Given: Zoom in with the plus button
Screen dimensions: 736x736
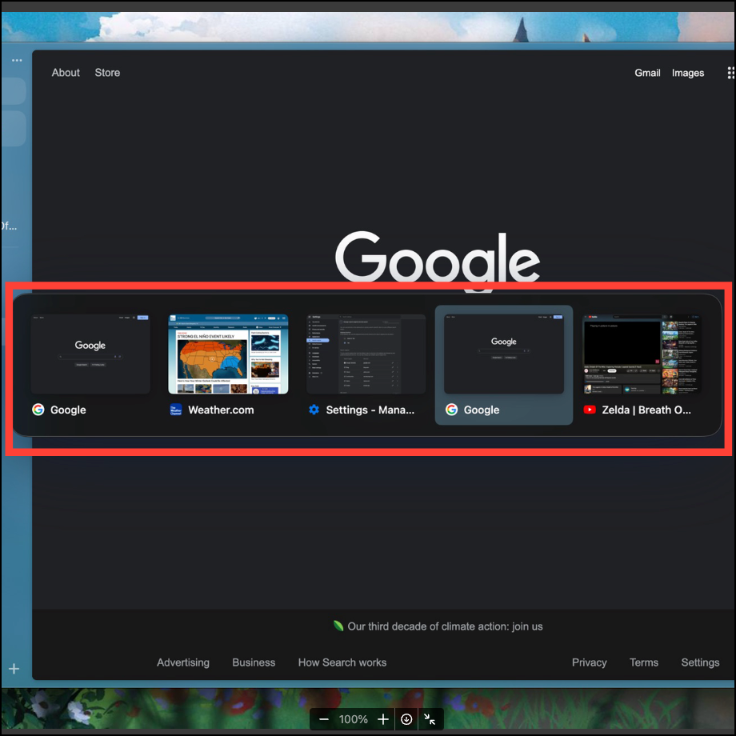Looking at the screenshot, I should pyautogui.click(x=383, y=719).
